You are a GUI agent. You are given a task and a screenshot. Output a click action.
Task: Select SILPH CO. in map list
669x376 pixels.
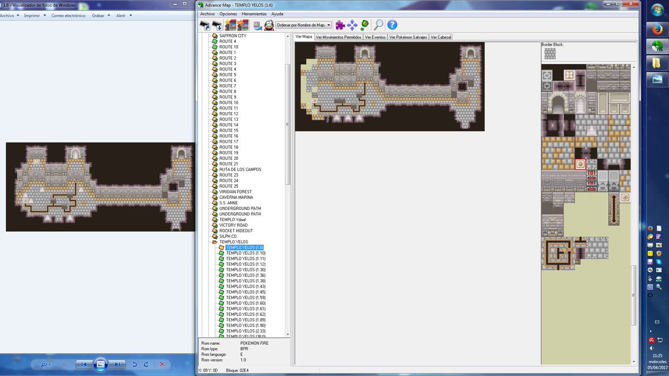229,236
